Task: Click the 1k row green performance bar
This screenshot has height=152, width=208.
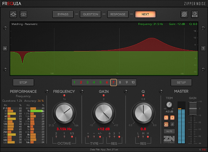Action: (36, 111)
